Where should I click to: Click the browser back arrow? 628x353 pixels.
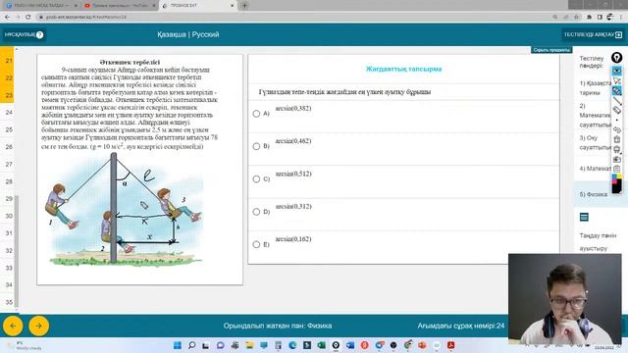(x=7, y=17)
